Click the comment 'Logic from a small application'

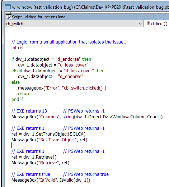69,42
